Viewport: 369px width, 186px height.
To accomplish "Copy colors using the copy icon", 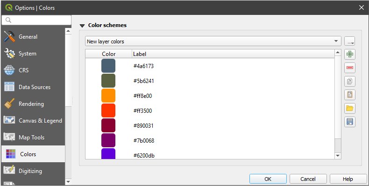I will (350, 81).
